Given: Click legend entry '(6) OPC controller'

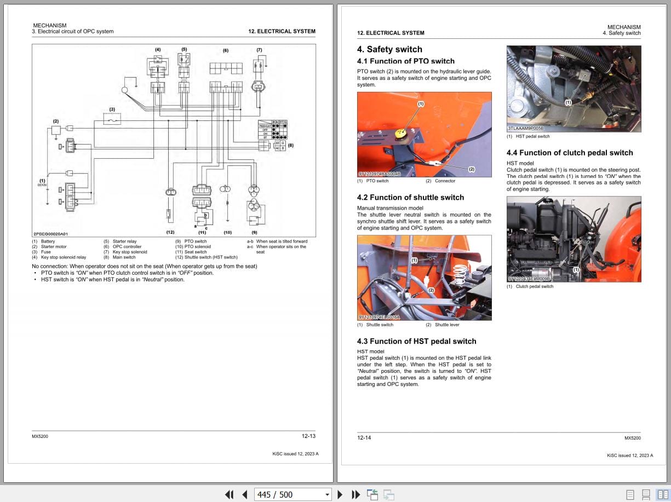Looking at the screenshot, I should (x=122, y=247).
